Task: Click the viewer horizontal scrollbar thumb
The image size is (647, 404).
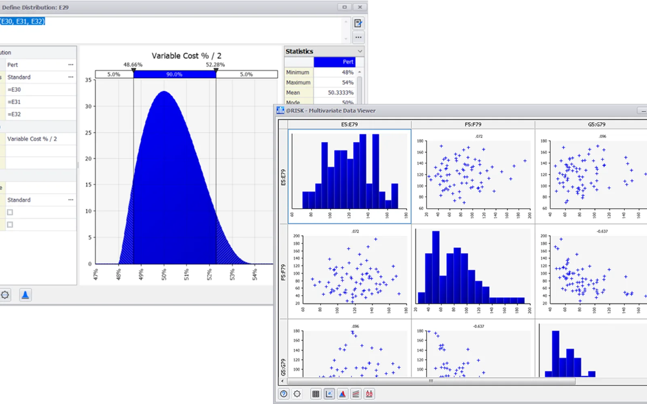Action: tap(431, 381)
